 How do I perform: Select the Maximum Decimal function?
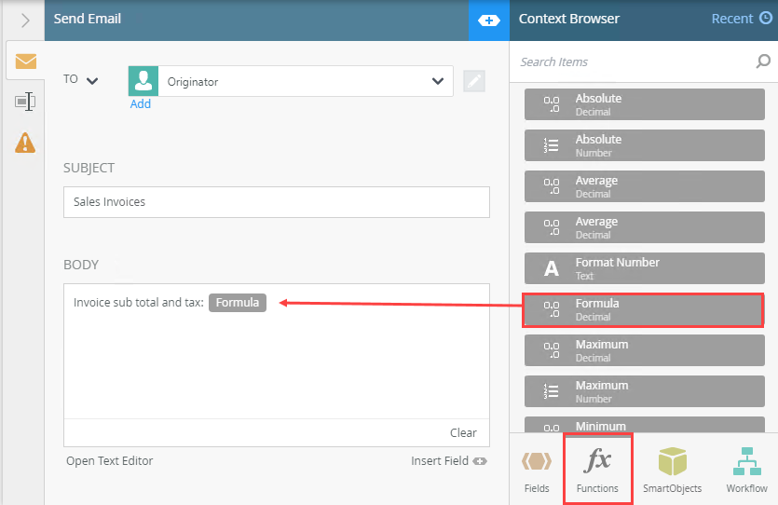pos(644,350)
